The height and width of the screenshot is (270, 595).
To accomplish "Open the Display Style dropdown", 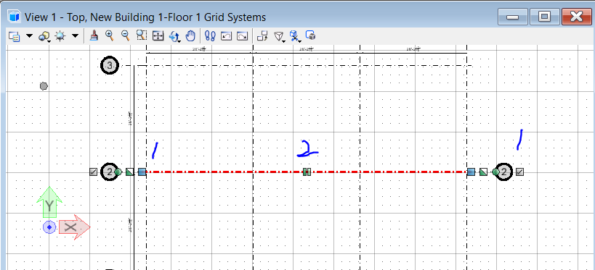I will [44, 36].
